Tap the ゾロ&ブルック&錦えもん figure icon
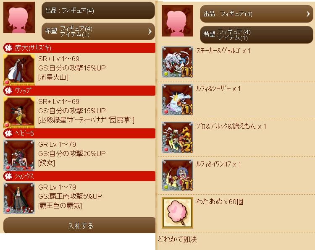Viewport: 315px width, 250px height. (x=177, y=138)
